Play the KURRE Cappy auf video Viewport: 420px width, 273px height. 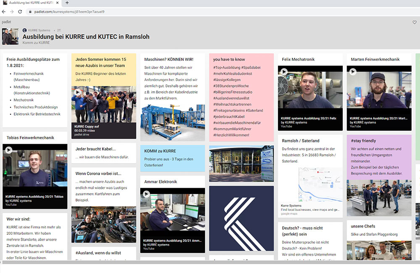78,92
